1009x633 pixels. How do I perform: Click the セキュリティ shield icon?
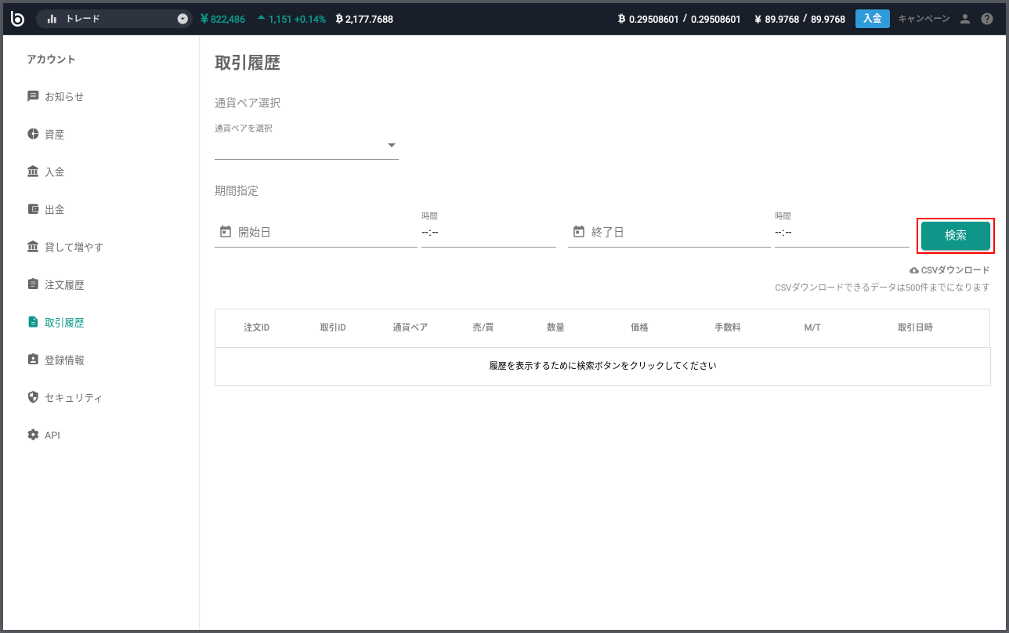pyautogui.click(x=33, y=397)
